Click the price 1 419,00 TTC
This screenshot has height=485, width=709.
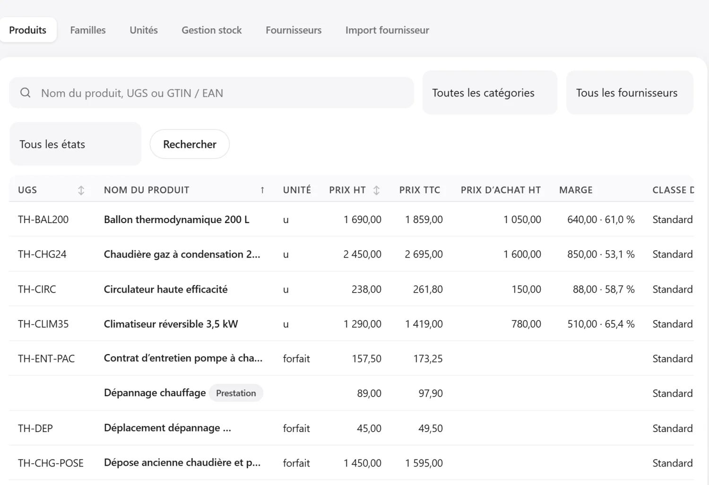[x=424, y=324]
